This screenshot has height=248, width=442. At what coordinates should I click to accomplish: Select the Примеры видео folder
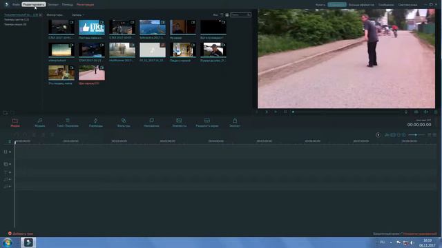(15, 25)
